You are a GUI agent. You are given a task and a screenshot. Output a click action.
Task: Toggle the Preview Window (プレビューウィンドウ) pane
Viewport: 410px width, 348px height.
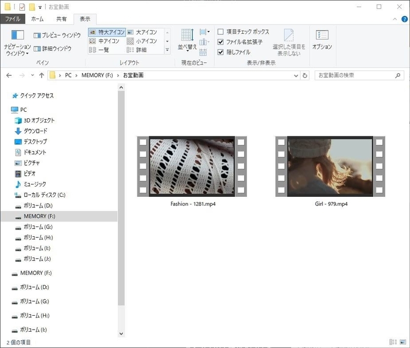[x=57, y=35]
